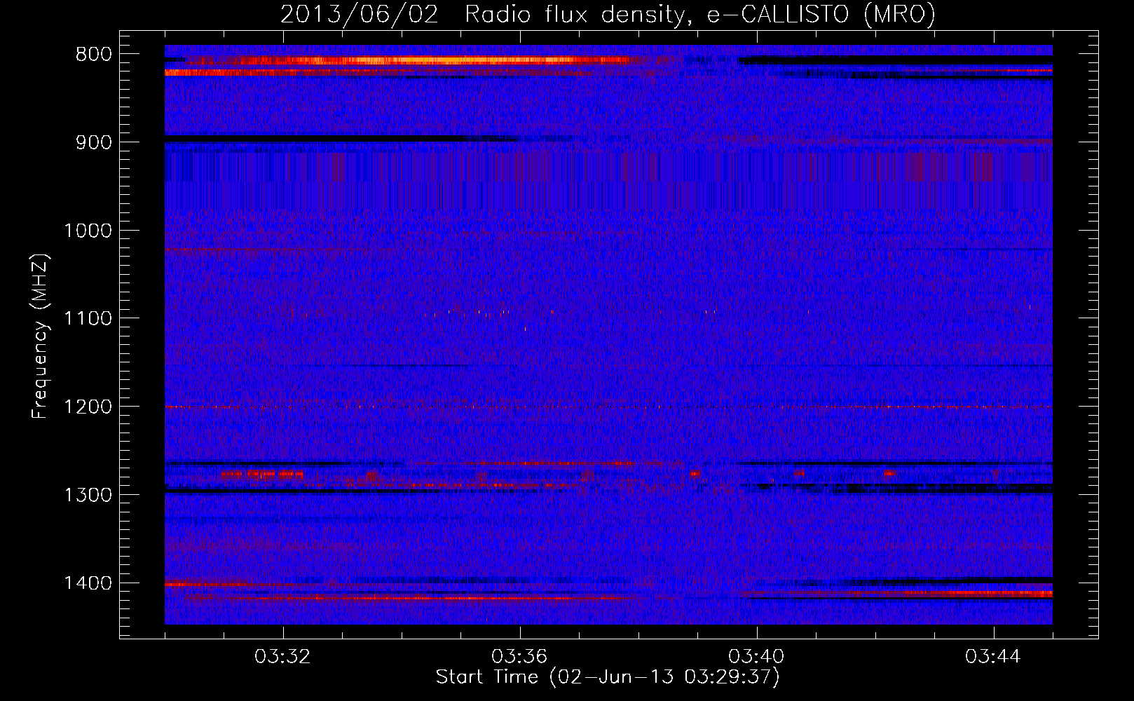The height and width of the screenshot is (701, 1134).
Task: Click the 1100 frequency tick label
Action: [x=88, y=319]
